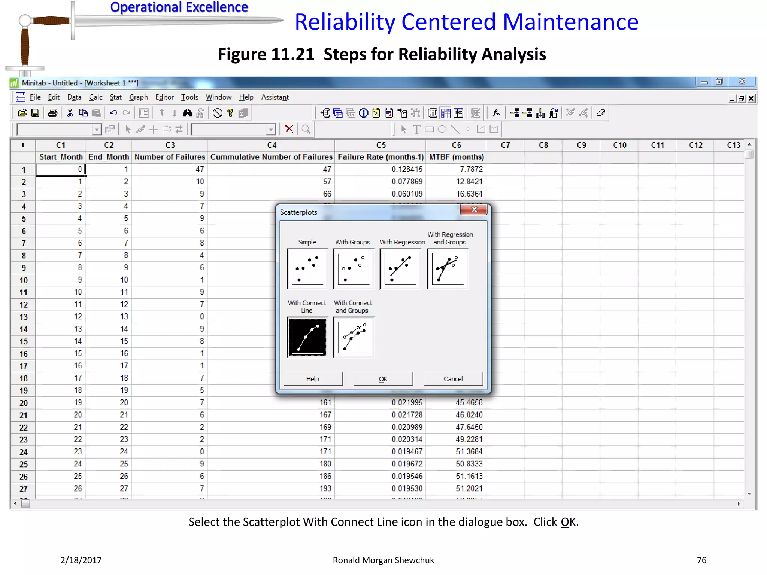Open the Assistant menu
Viewport: 767px width, 575px height.
[x=275, y=97]
